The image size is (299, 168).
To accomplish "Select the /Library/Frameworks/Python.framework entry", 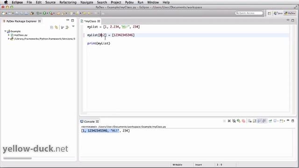I will pos(44,39).
